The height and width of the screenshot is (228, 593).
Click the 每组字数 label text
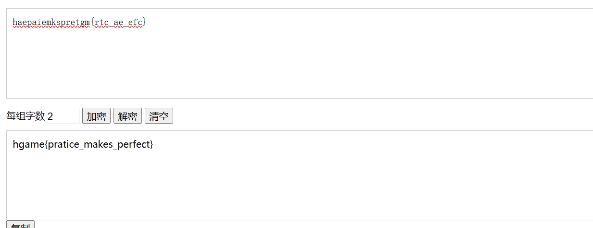(25, 116)
